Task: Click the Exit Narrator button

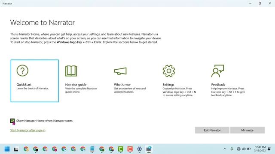Action: pos(212,130)
